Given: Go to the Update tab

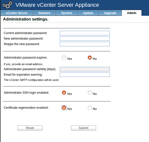Looking at the screenshot, I should click(x=88, y=13).
